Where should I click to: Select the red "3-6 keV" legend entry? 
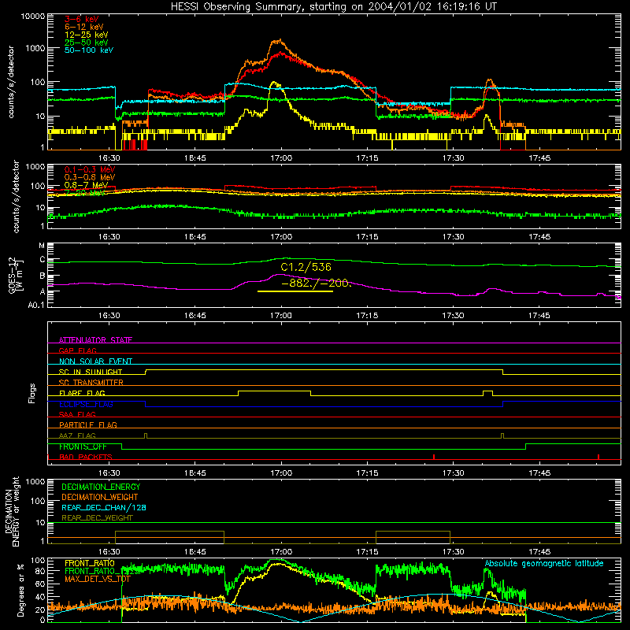pos(82,19)
